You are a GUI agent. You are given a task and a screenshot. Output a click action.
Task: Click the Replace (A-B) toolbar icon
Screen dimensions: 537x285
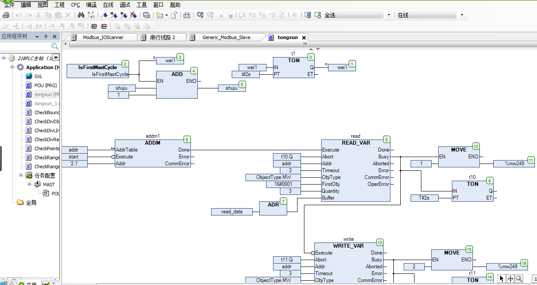click(91, 15)
